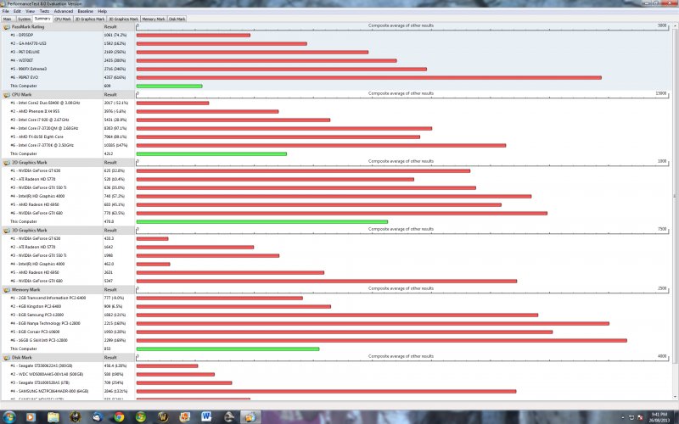Open the Help menu
Screen dimensions: 679x424
[x=102, y=11]
